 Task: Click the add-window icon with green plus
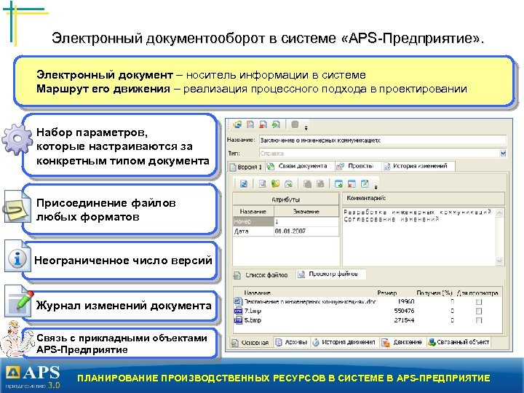click(338, 183)
